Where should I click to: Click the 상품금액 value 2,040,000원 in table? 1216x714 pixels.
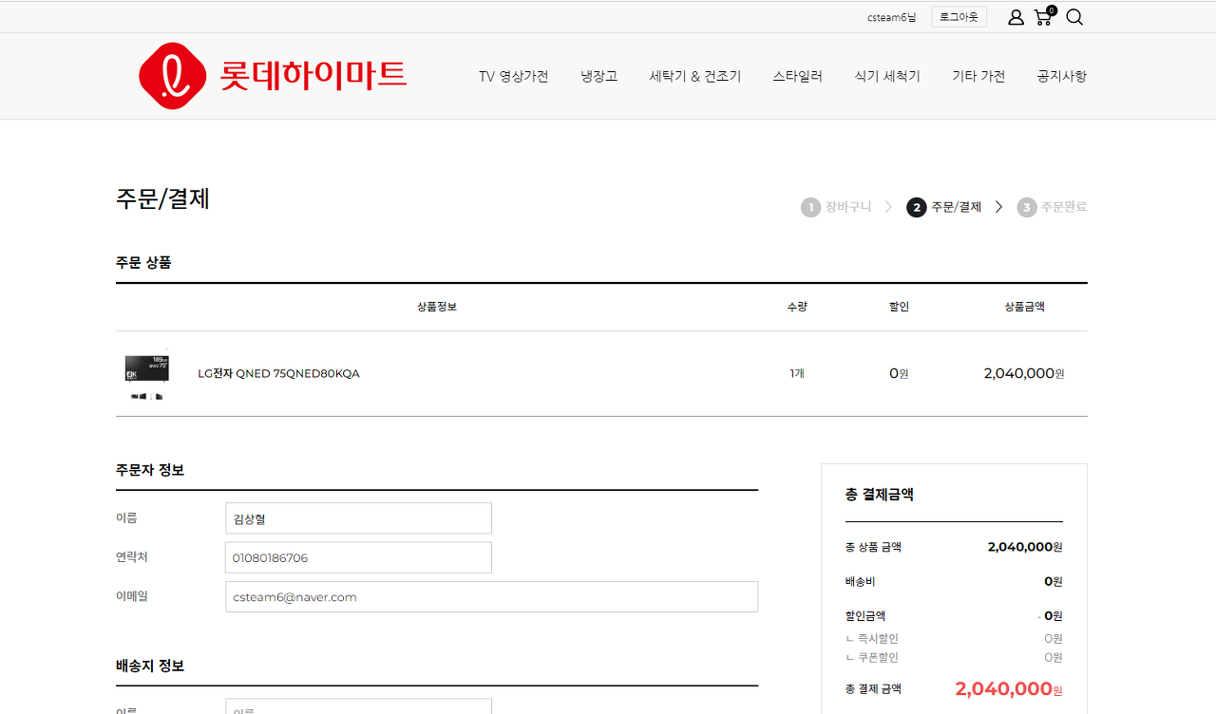coord(1024,373)
